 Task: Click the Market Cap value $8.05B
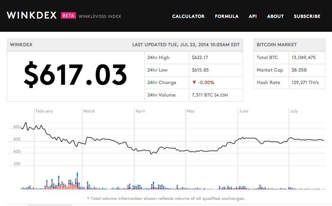[x=300, y=70]
